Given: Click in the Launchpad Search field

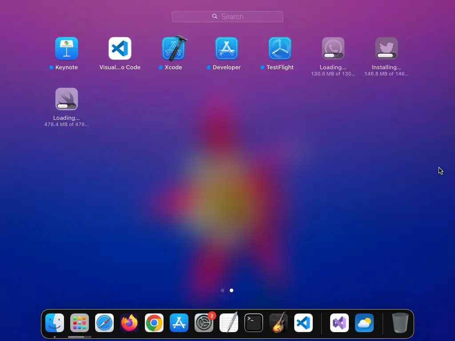Looking at the screenshot, I should 227,16.
